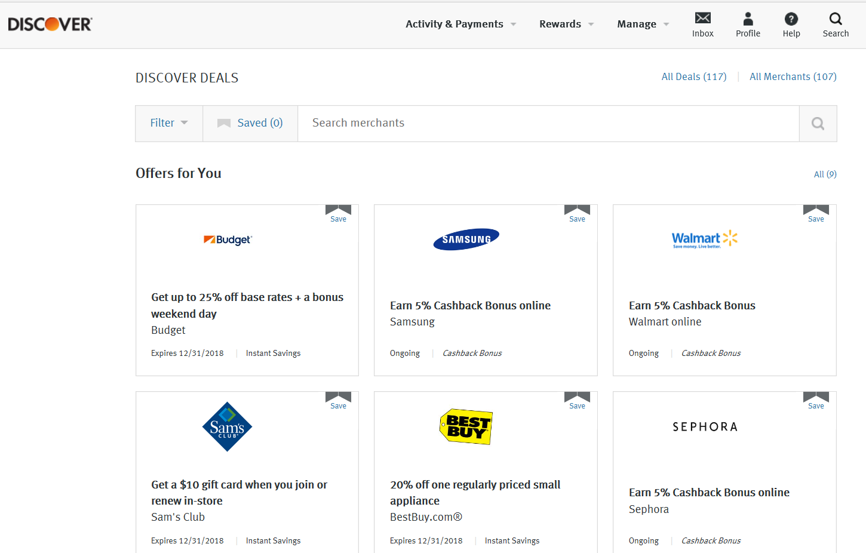Toggle Save bookmark on Sephora offer
Viewport: 866px width, 553px height.
[816, 400]
